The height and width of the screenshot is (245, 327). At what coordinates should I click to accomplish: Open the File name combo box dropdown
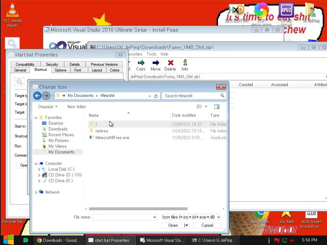[x=155, y=217]
